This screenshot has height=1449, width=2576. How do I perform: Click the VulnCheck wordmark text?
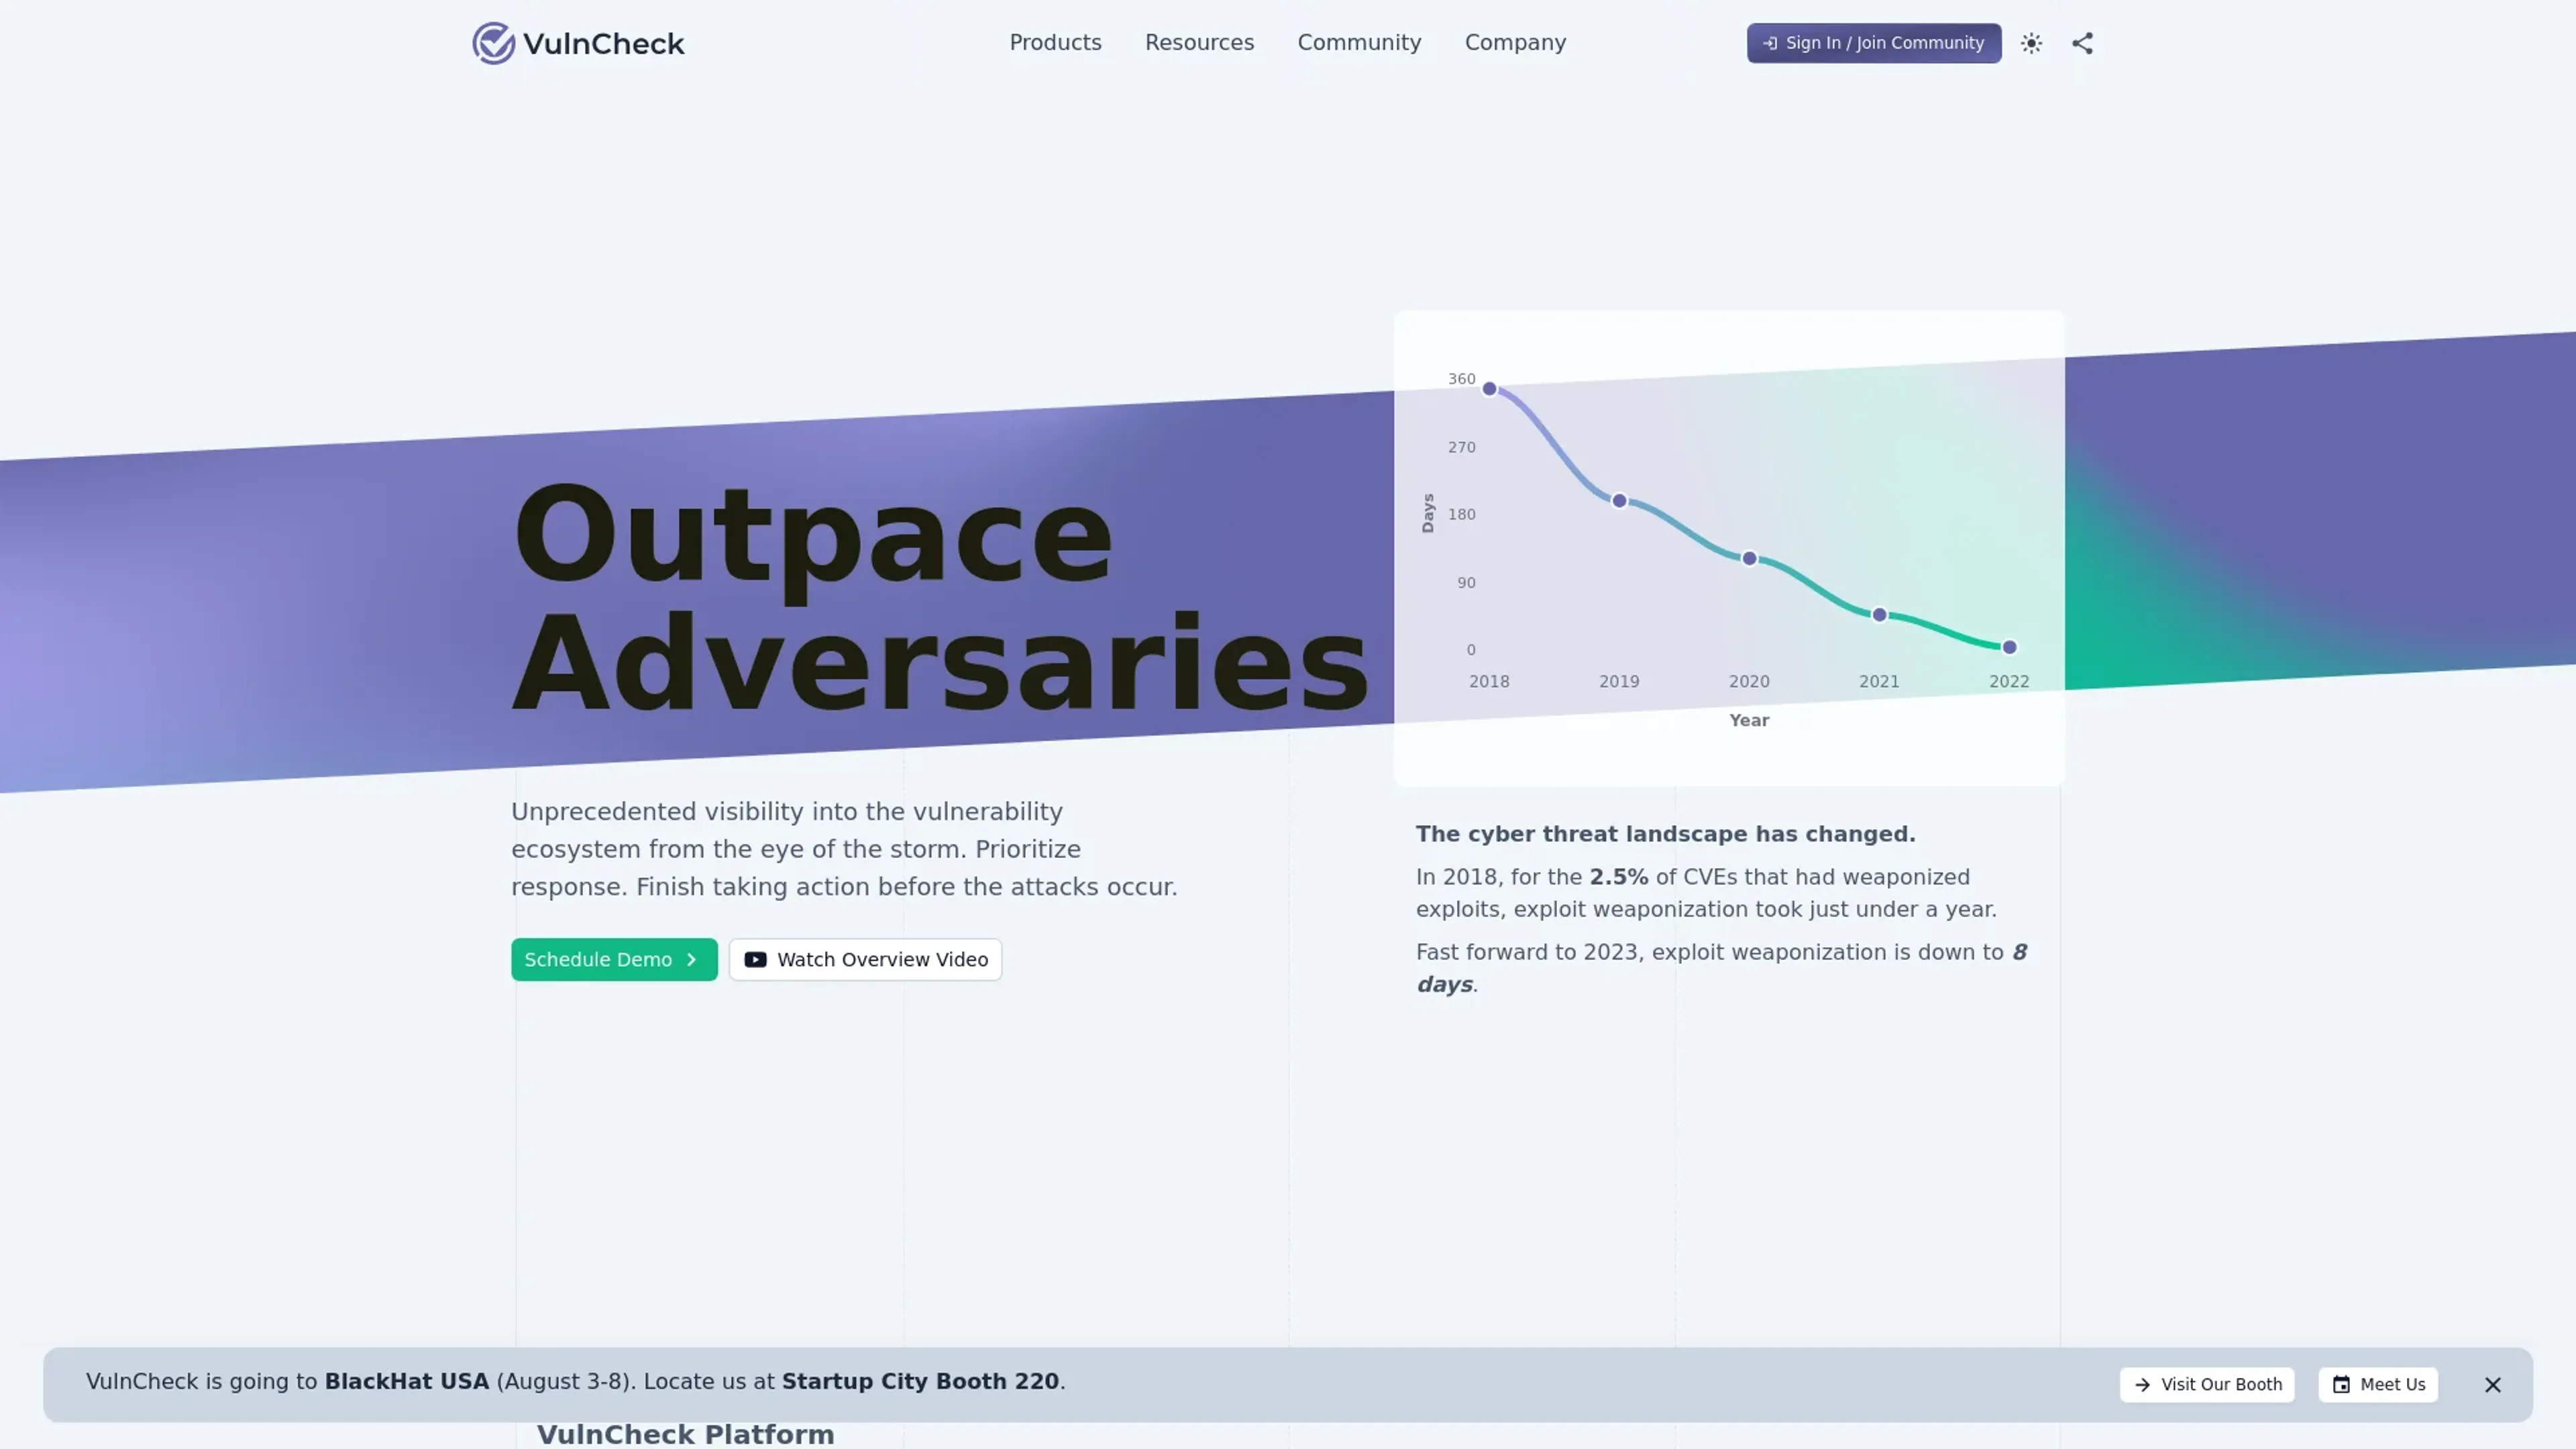603,44
